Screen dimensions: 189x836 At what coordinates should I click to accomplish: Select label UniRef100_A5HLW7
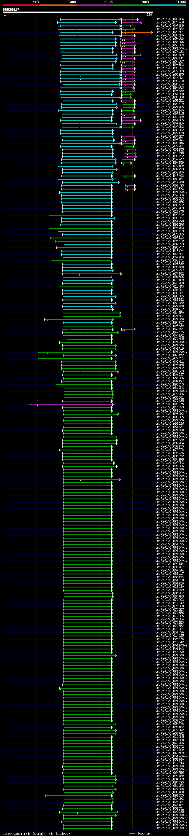170,62
